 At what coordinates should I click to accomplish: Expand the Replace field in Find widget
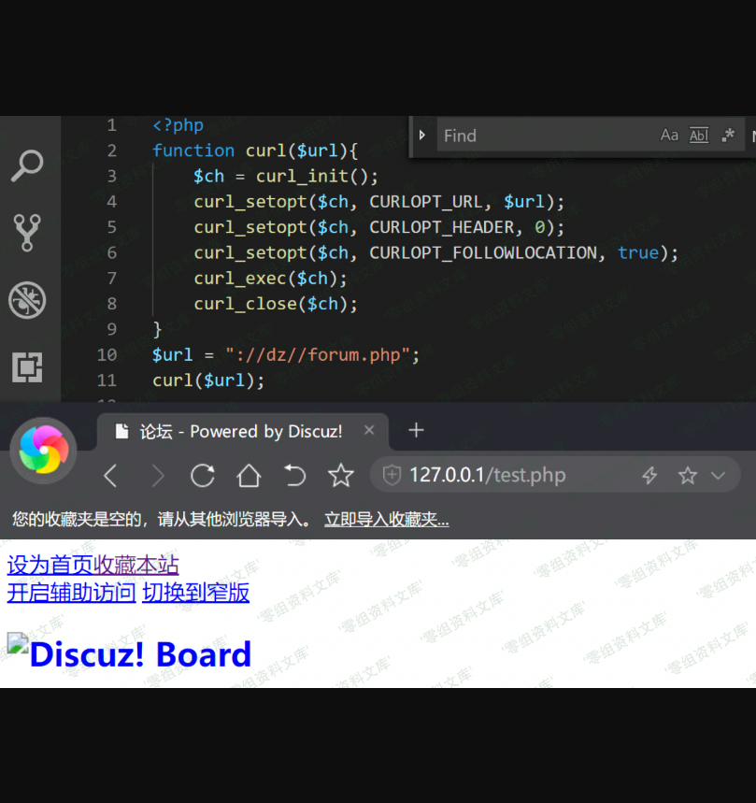point(421,136)
